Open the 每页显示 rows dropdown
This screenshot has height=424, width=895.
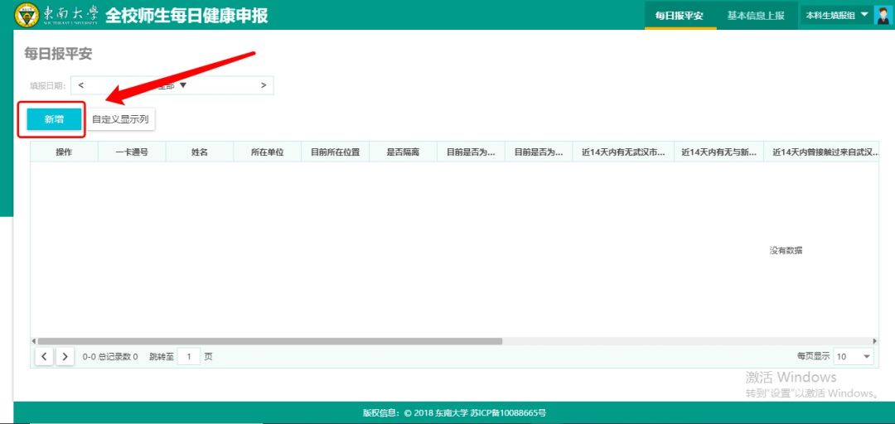(x=854, y=357)
